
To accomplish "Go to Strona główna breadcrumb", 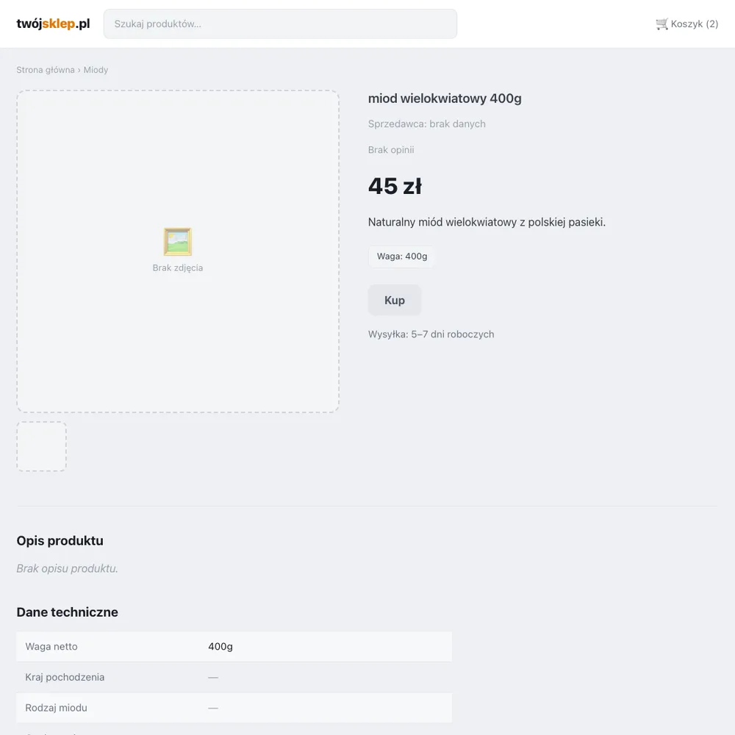I will coord(46,70).
